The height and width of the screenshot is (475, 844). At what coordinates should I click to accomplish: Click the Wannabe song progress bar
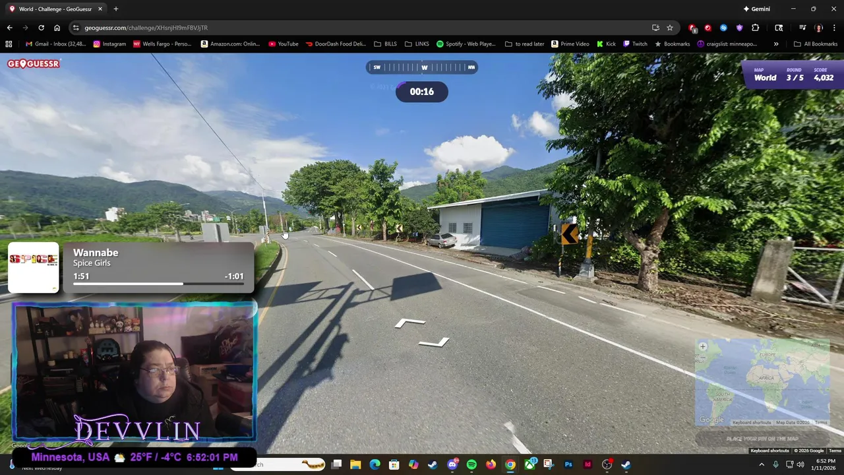(x=158, y=284)
